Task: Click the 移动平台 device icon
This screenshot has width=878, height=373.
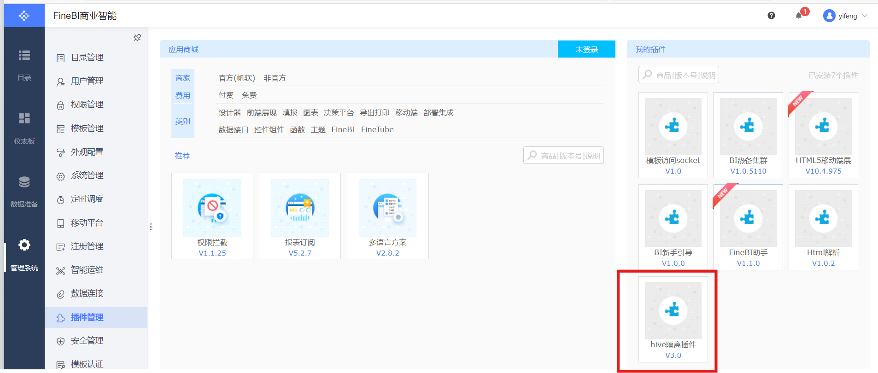Action: [x=60, y=223]
